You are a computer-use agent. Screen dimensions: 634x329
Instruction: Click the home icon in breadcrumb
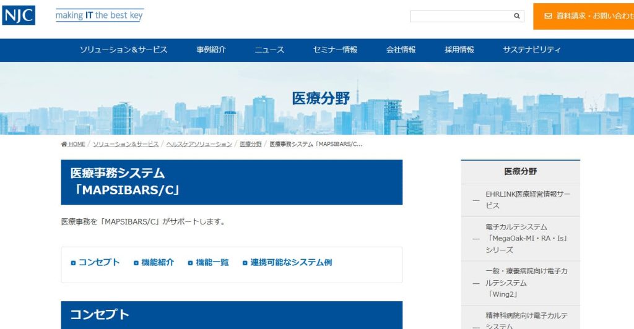click(64, 144)
